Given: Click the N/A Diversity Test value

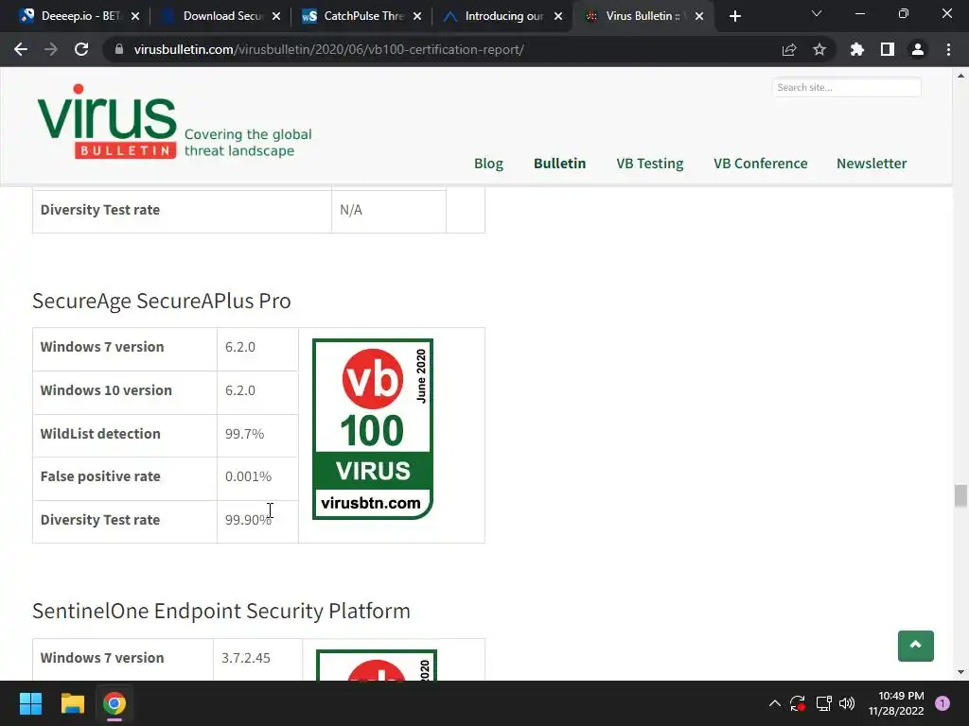Looking at the screenshot, I should (351, 210).
